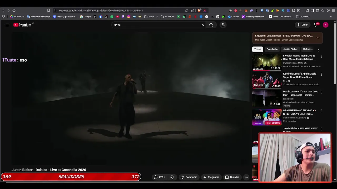Open RANDOM bookmarks folder
The width and height of the screenshot is (337, 189).
[x=167, y=17]
